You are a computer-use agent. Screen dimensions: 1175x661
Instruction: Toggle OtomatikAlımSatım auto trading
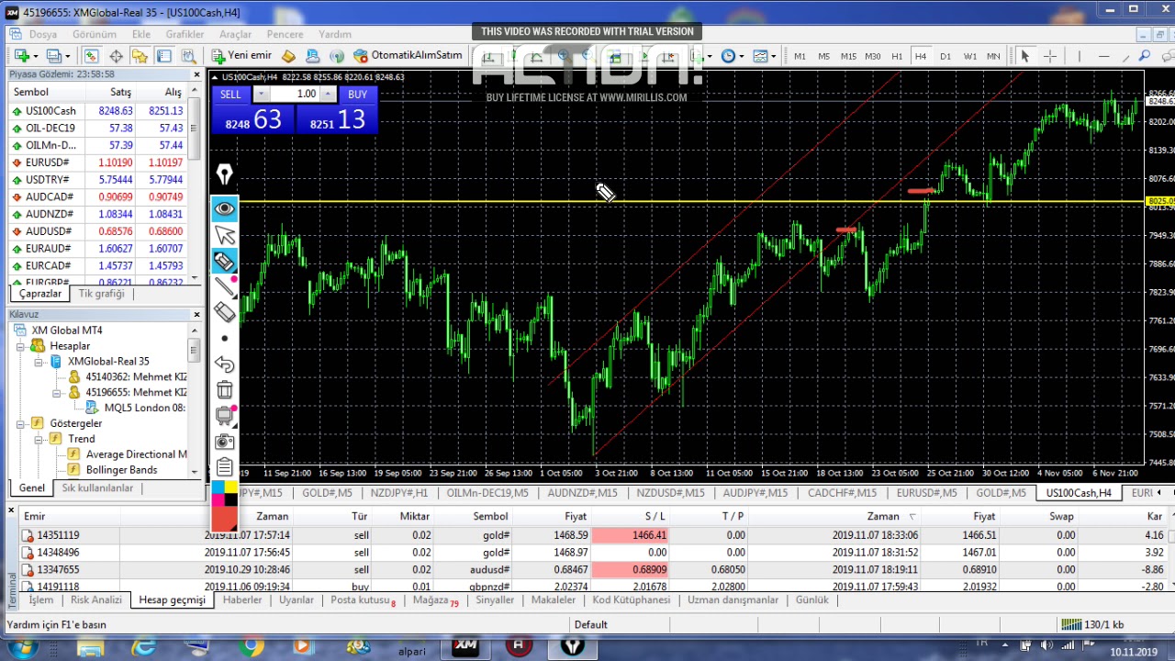click(408, 56)
